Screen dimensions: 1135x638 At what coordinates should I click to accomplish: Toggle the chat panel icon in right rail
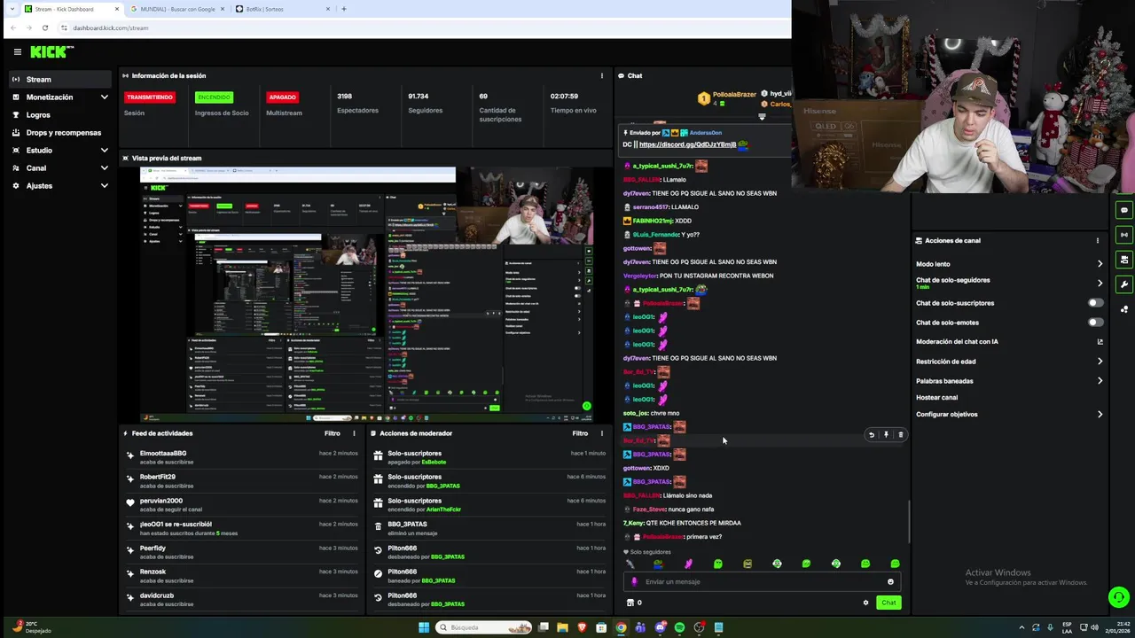pyautogui.click(x=1124, y=210)
